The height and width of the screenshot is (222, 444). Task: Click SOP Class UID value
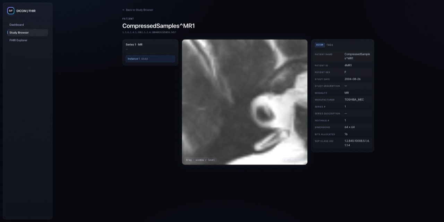(357, 143)
